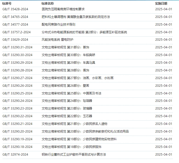Open 文物出境审核规范 第31部分：首饰 title
The image size is (179, 163).
click(x=65, y=47)
